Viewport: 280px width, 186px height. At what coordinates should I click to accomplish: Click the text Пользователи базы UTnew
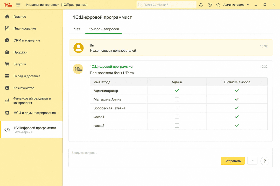(112, 73)
